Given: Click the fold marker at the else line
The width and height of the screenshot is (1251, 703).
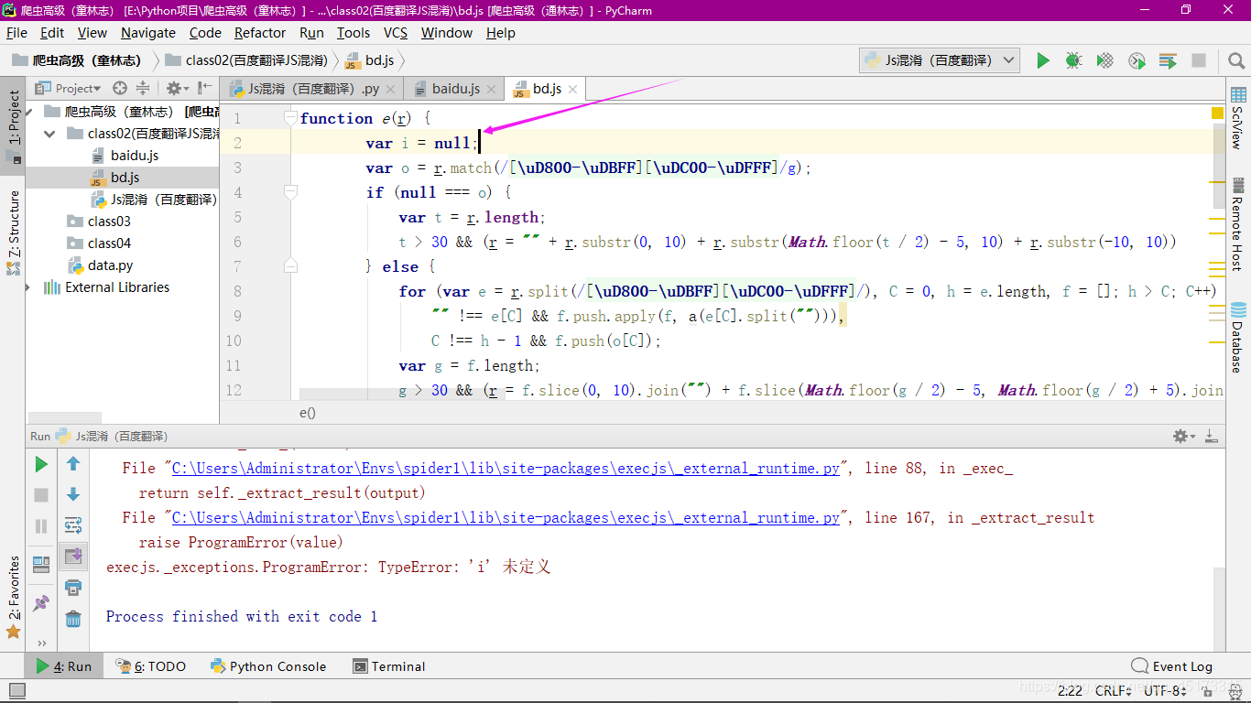Looking at the screenshot, I should (x=291, y=266).
